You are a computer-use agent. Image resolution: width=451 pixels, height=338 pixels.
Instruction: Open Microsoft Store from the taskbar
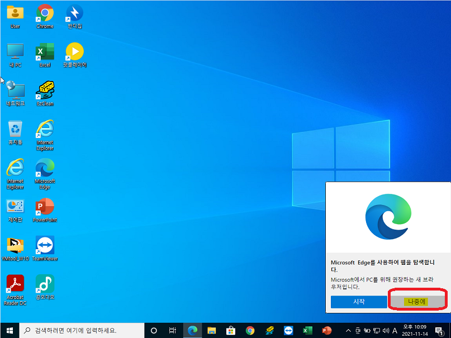[231, 331]
